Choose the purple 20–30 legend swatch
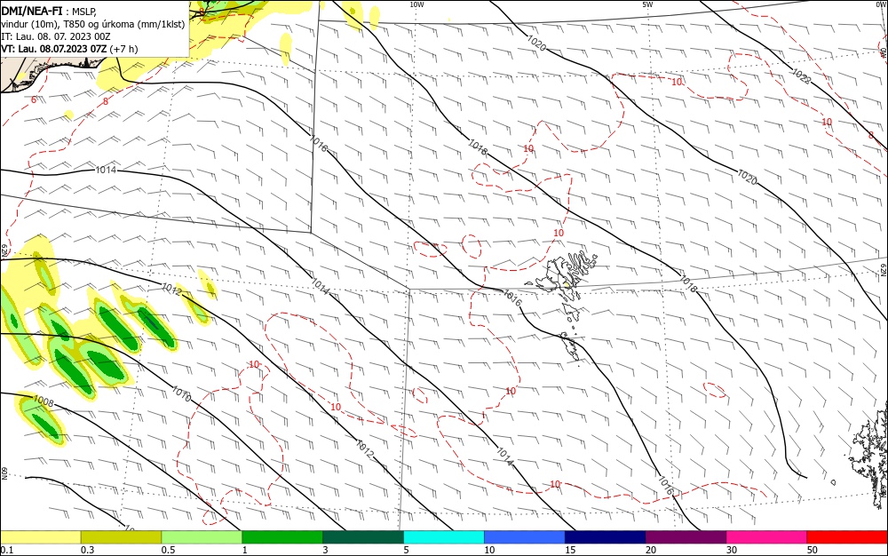 (686, 537)
